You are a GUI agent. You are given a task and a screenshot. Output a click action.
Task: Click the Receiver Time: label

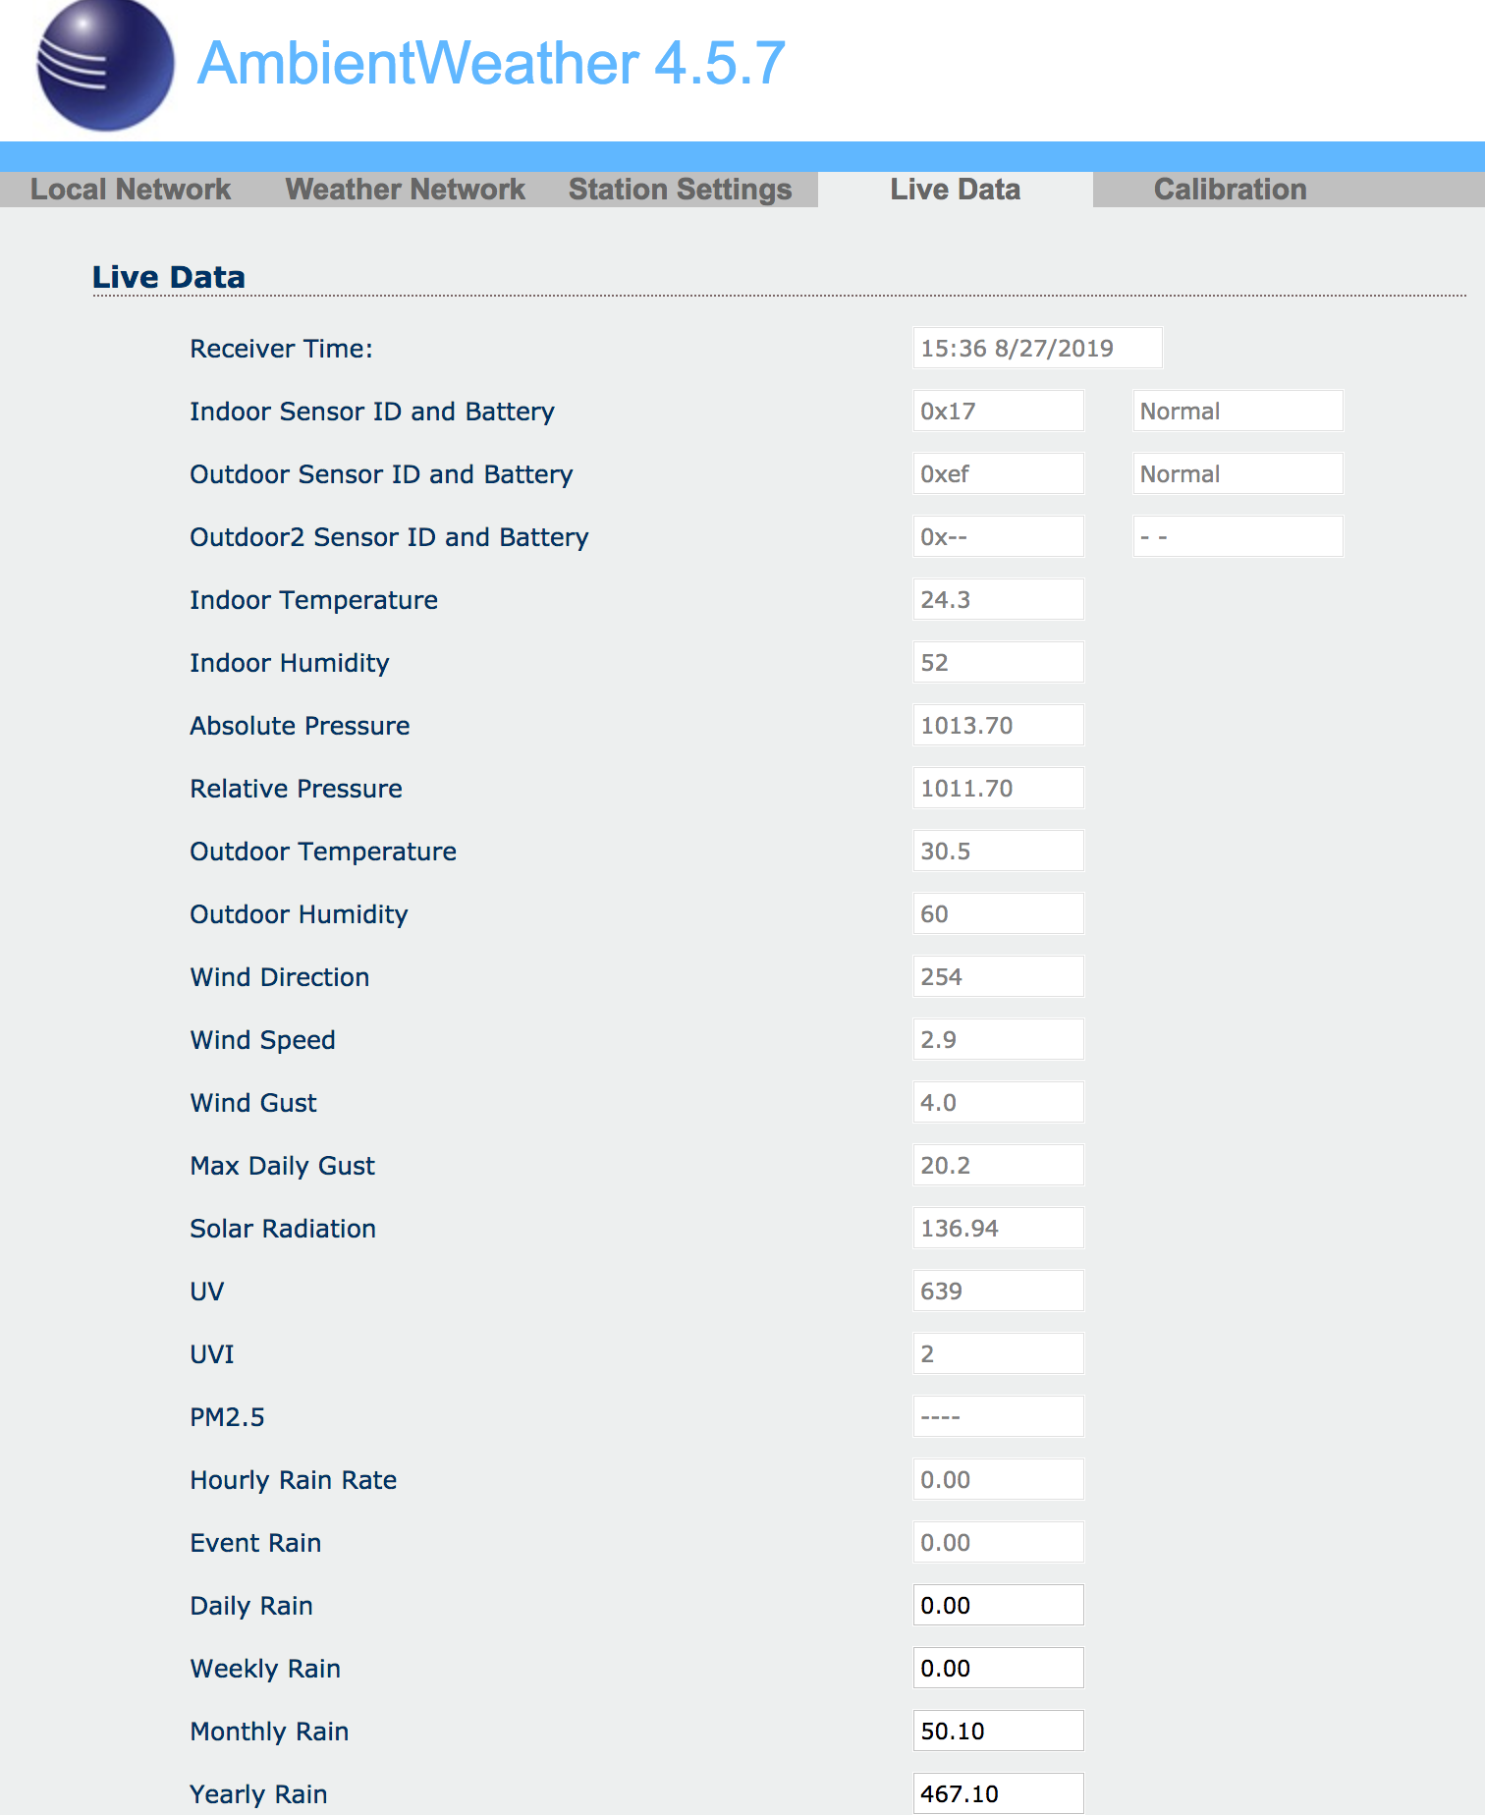(x=281, y=349)
